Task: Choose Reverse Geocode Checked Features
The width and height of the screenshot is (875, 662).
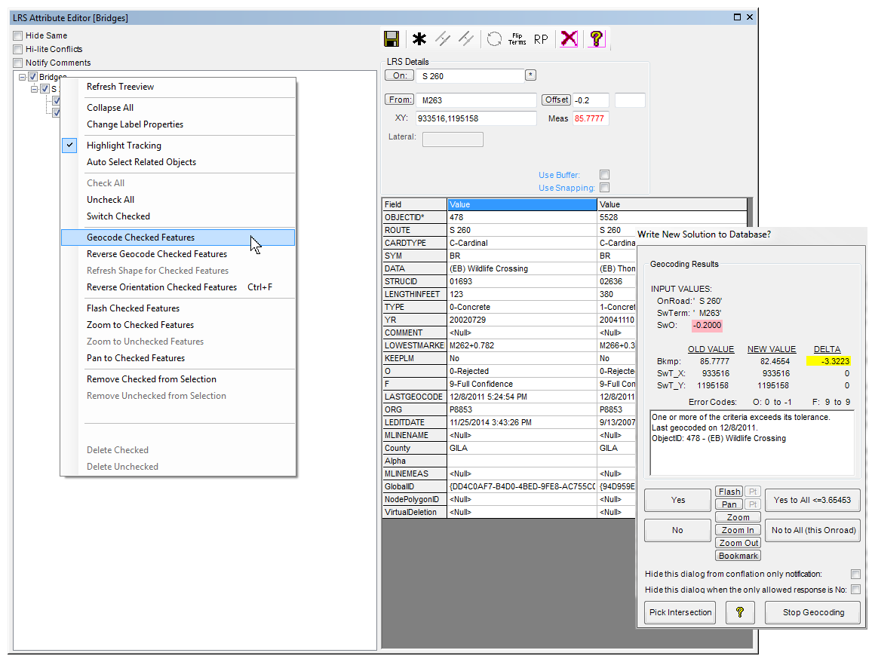Action: pyautogui.click(x=178, y=254)
